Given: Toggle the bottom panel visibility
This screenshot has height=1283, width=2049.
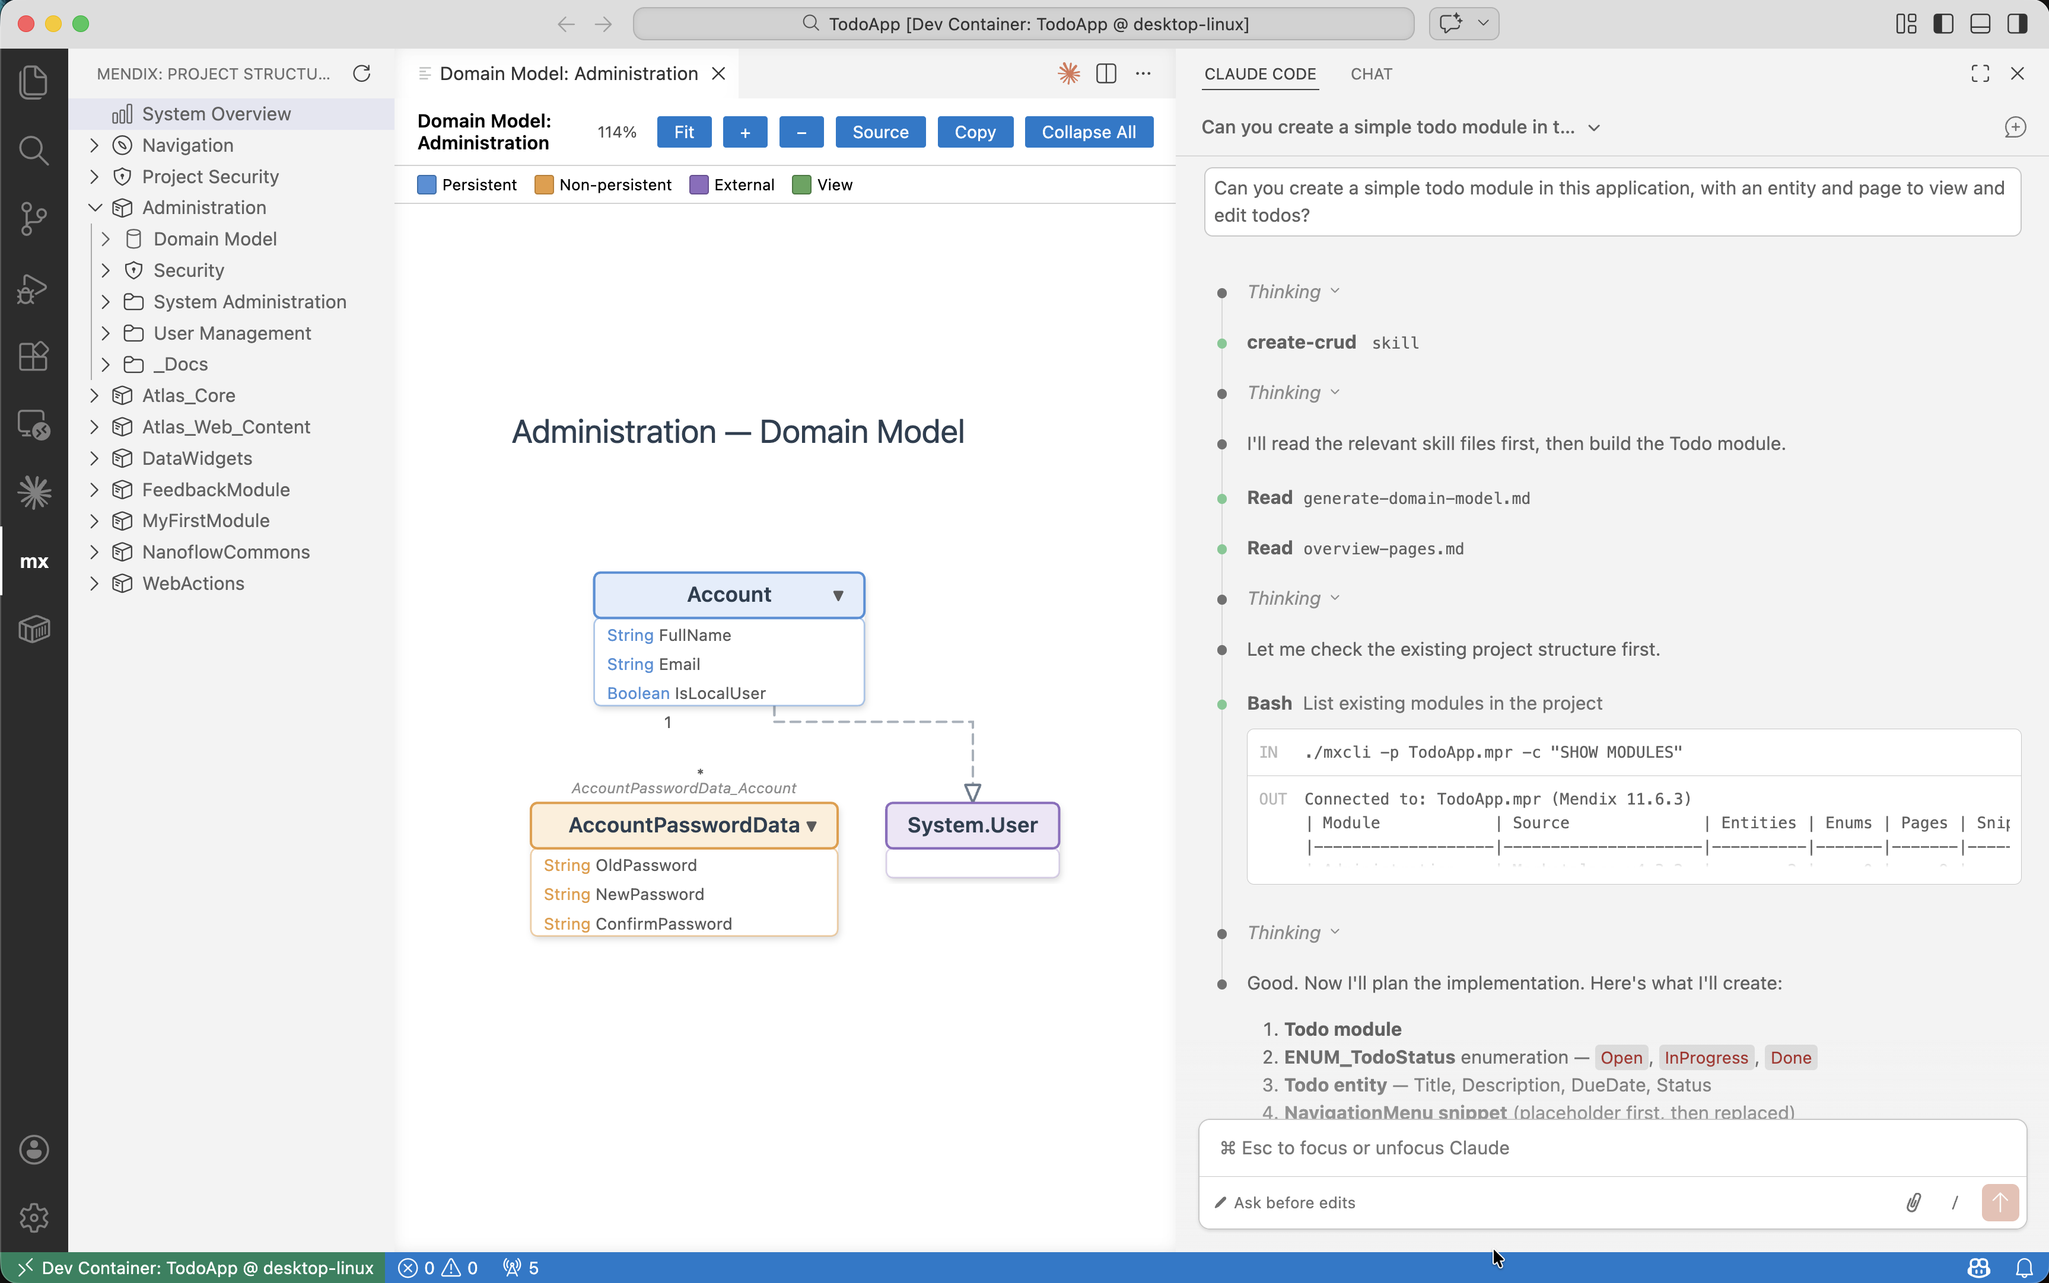Looking at the screenshot, I should coord(1980,24).
